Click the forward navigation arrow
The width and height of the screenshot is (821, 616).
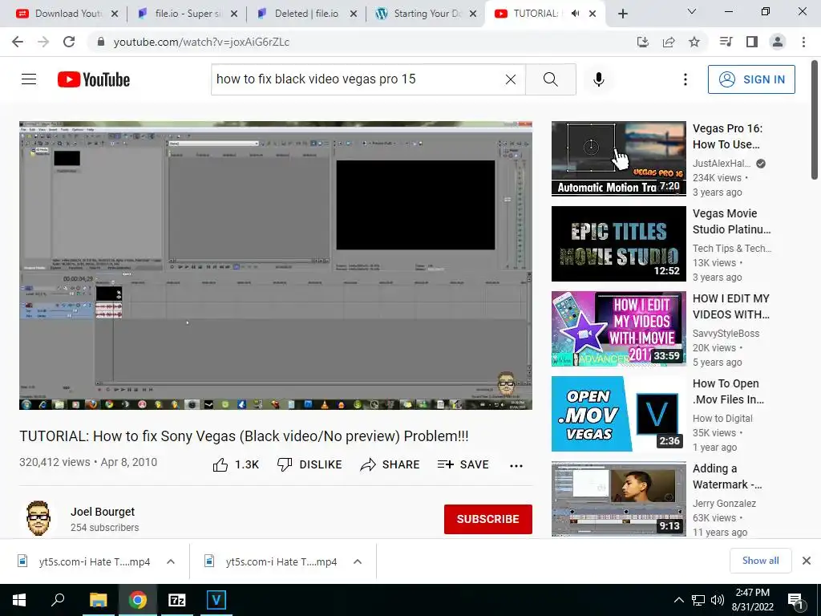(43, 42)
